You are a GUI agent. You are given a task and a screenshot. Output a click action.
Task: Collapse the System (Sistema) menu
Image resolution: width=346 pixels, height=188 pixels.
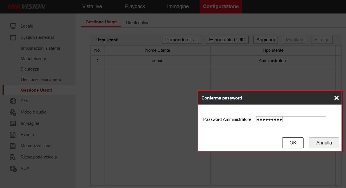[37, 37]
